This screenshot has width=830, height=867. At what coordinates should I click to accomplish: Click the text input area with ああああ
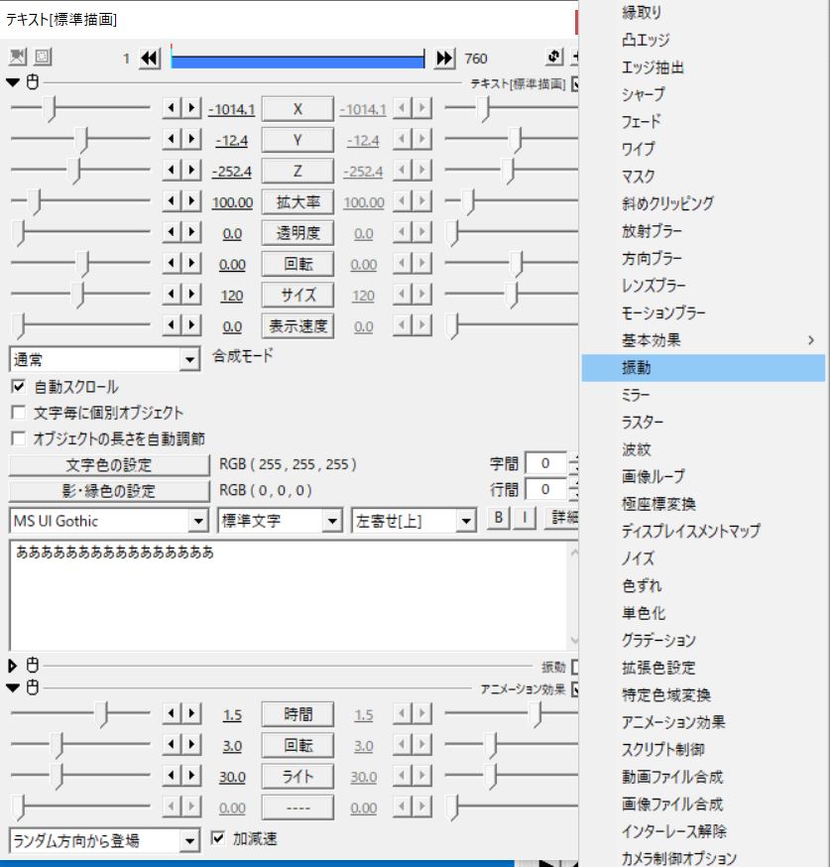(289, 595)
